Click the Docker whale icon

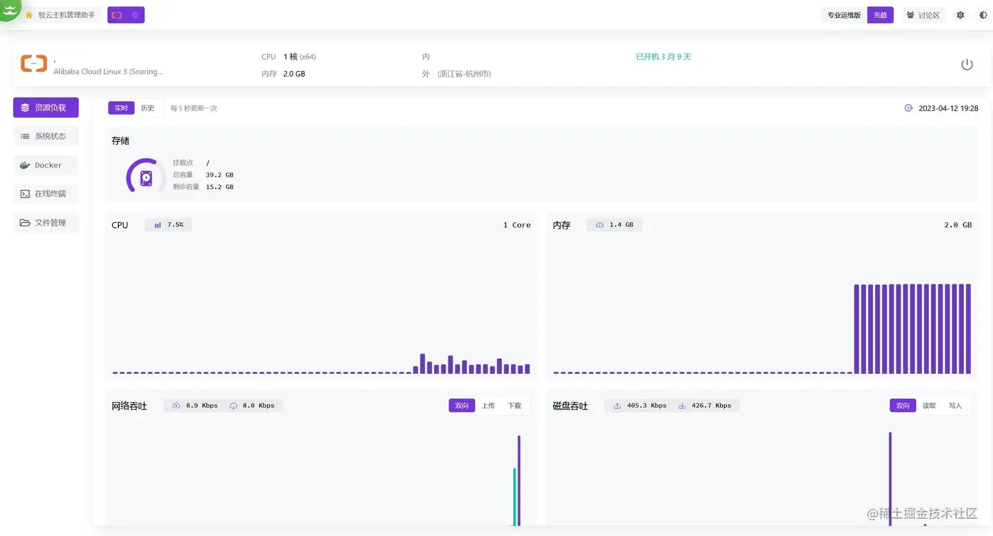click(26, 166)
